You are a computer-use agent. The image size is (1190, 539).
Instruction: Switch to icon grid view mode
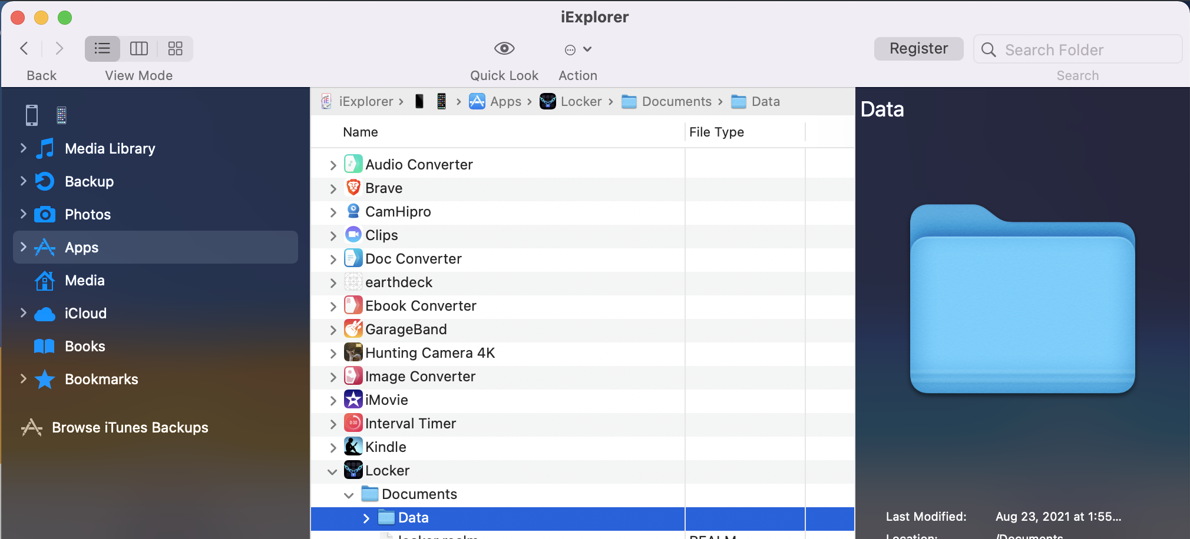pyautogui.click(x=175, y=48)
